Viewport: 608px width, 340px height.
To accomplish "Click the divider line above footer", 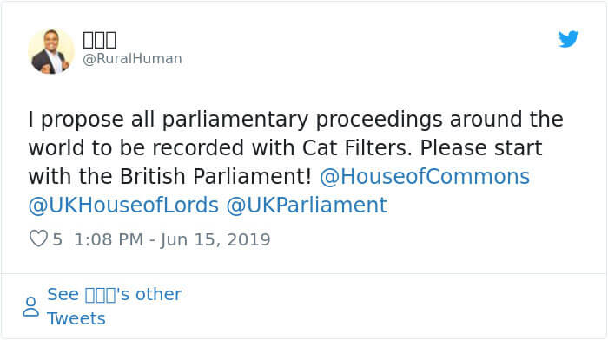I will tap(303, 273).
